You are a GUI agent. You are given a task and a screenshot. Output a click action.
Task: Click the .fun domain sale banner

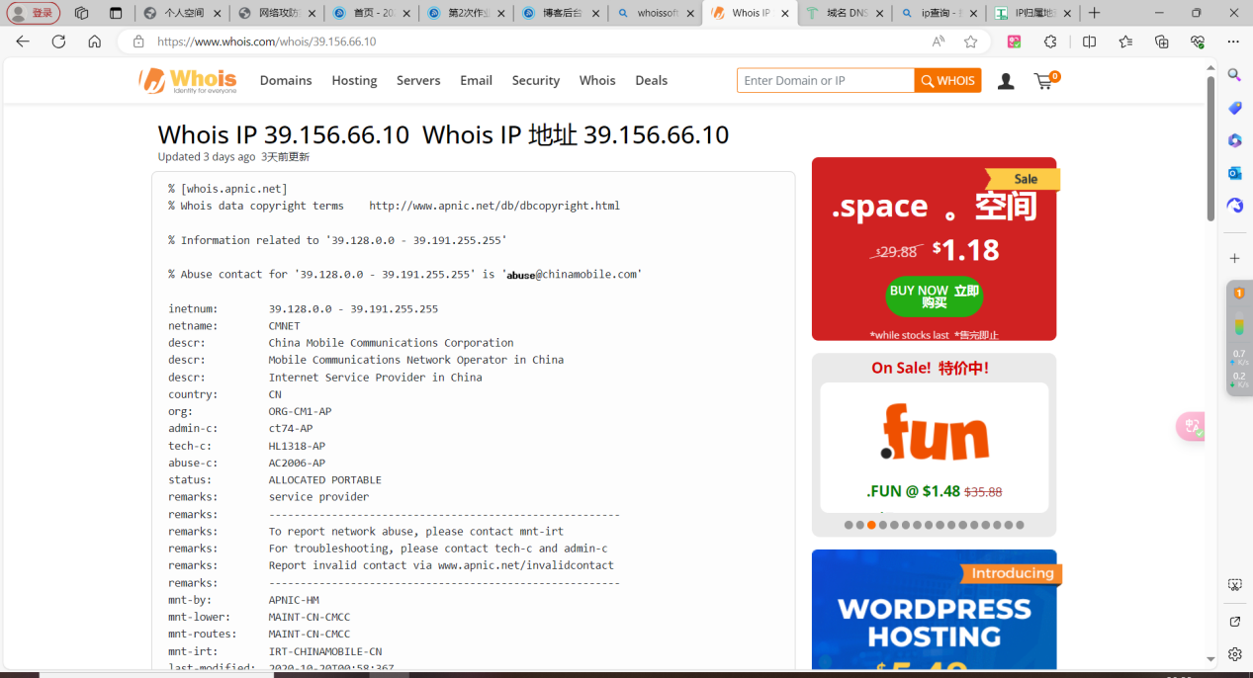[x=934, y=447]
